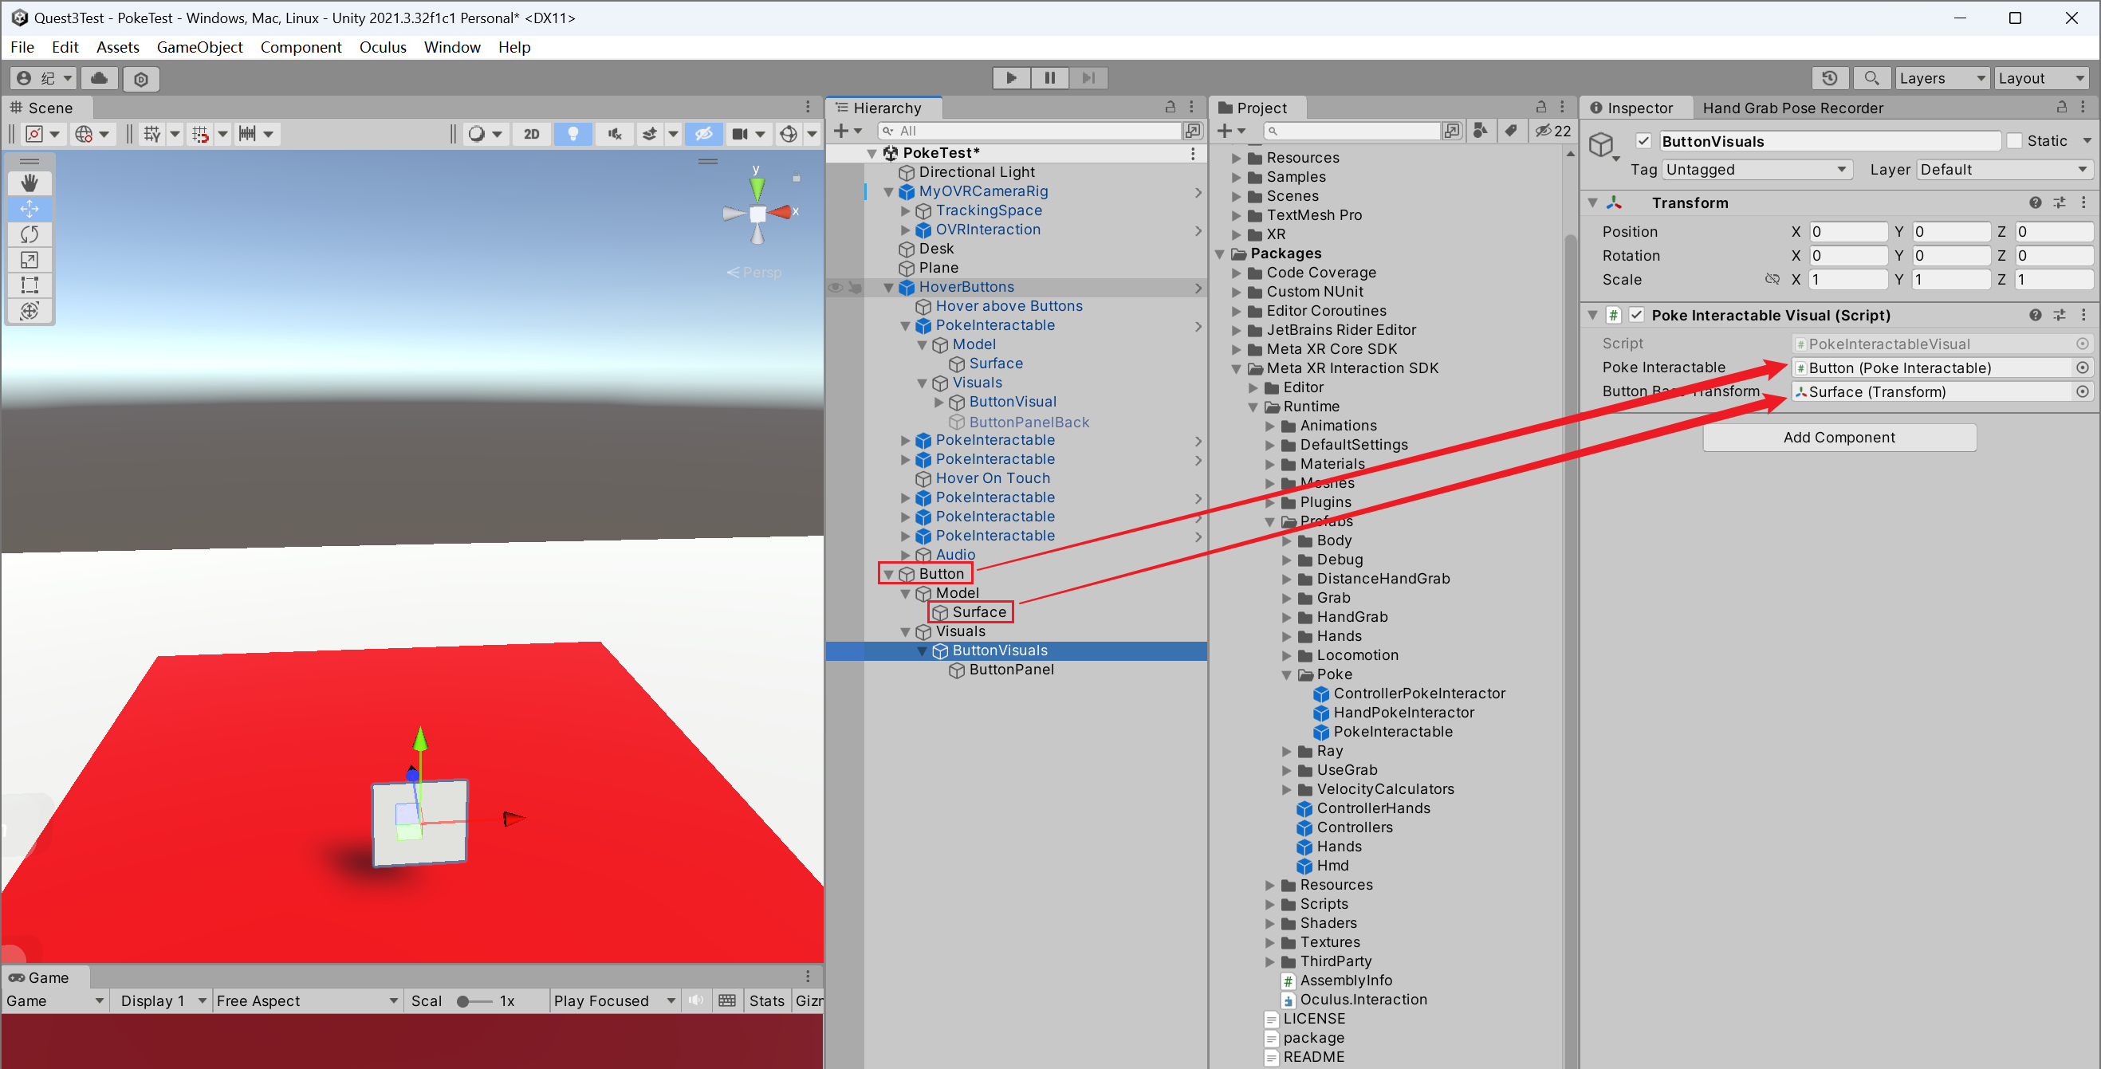Collapse the Packages folder
Image resolution: width=2101 pixels, height=1069 pixels.
point(1220,253)
